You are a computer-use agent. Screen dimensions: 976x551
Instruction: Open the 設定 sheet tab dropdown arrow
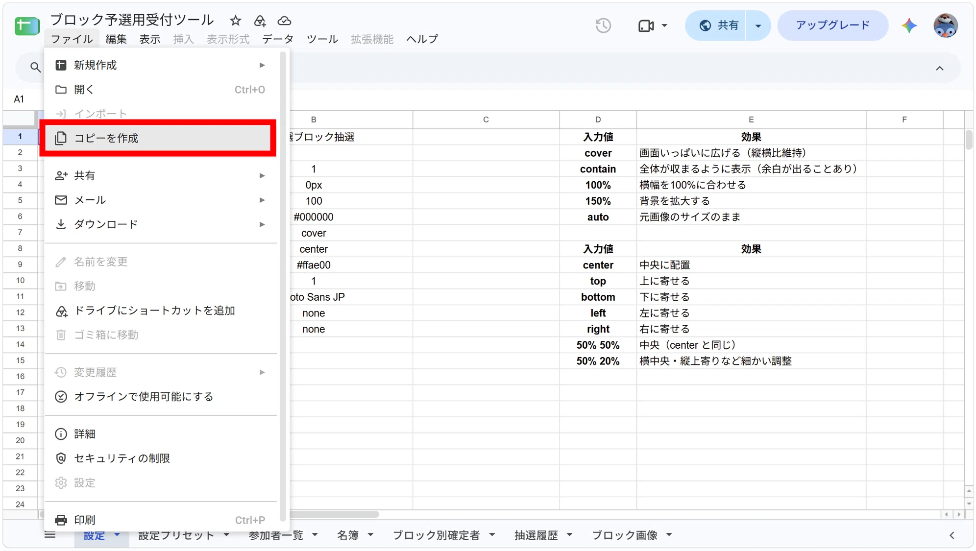click(117, 535)
